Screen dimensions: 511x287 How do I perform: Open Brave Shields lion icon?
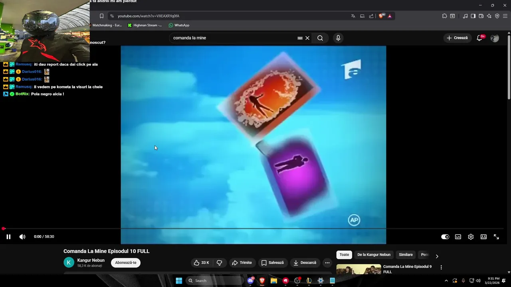[382, 16]
